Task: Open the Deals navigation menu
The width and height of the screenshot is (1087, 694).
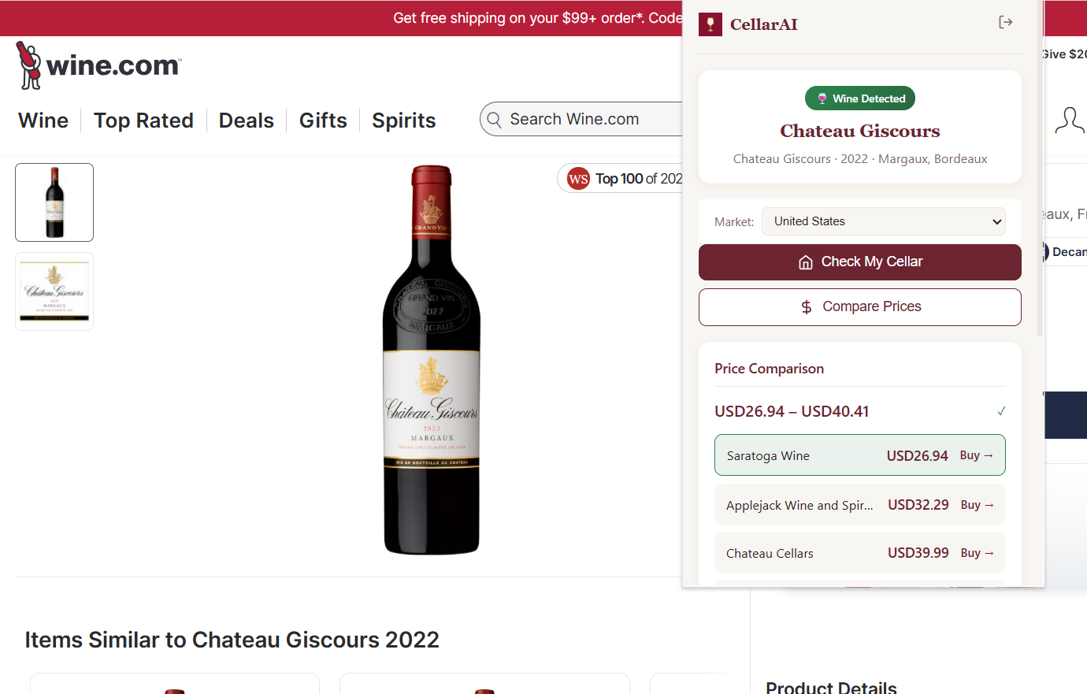Action: tap(247, 120)
